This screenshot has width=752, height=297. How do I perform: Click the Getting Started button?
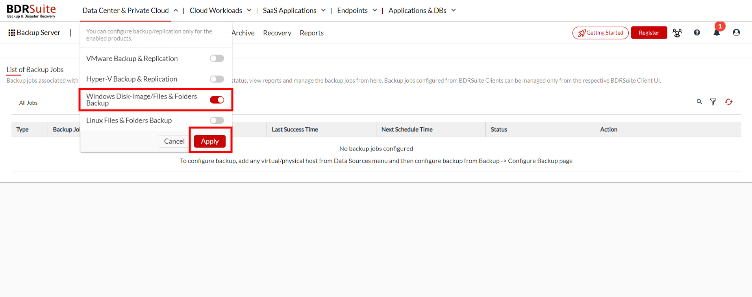[600, 33]
